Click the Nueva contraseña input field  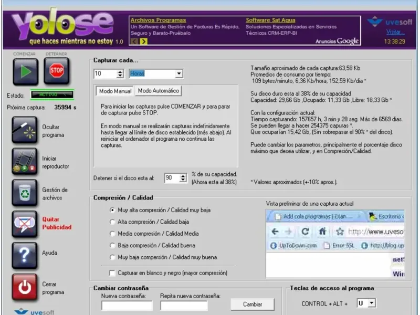pyautogui.click(x=127, y=306)
